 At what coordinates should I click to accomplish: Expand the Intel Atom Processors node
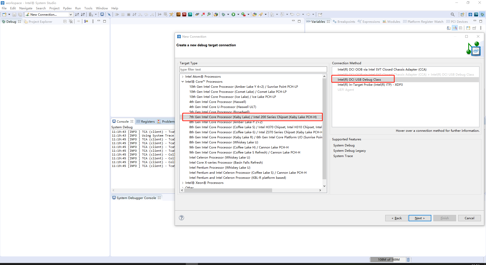point(183,76)
